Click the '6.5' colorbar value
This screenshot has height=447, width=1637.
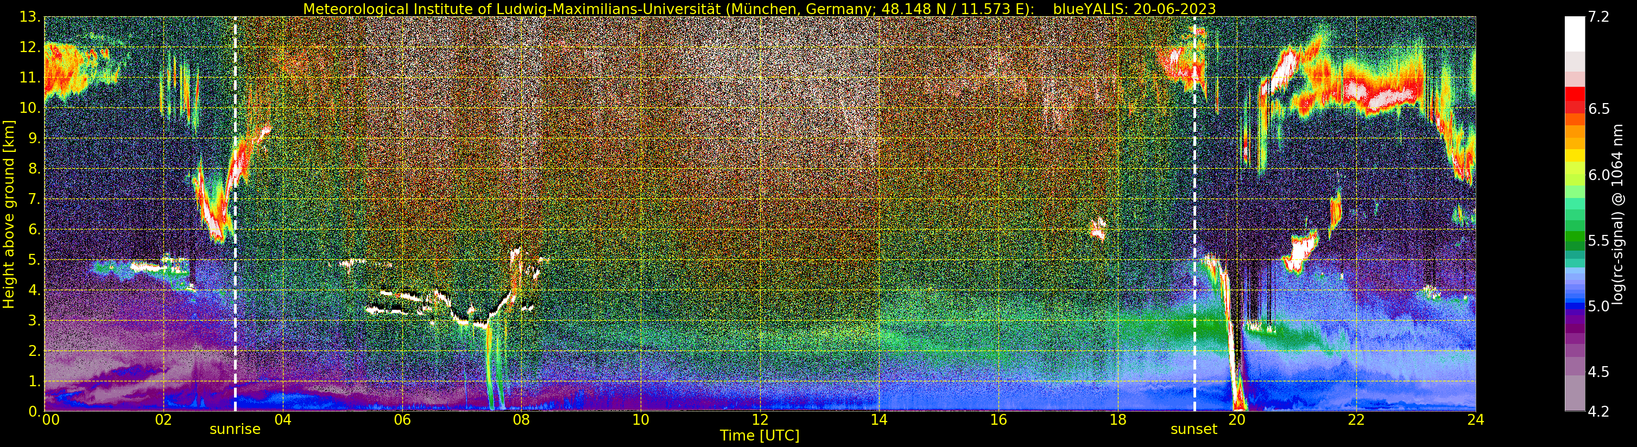click(x=1598, y=108)
